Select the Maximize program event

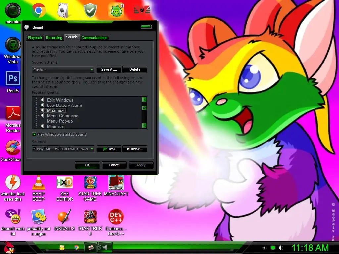pos(56,110)
